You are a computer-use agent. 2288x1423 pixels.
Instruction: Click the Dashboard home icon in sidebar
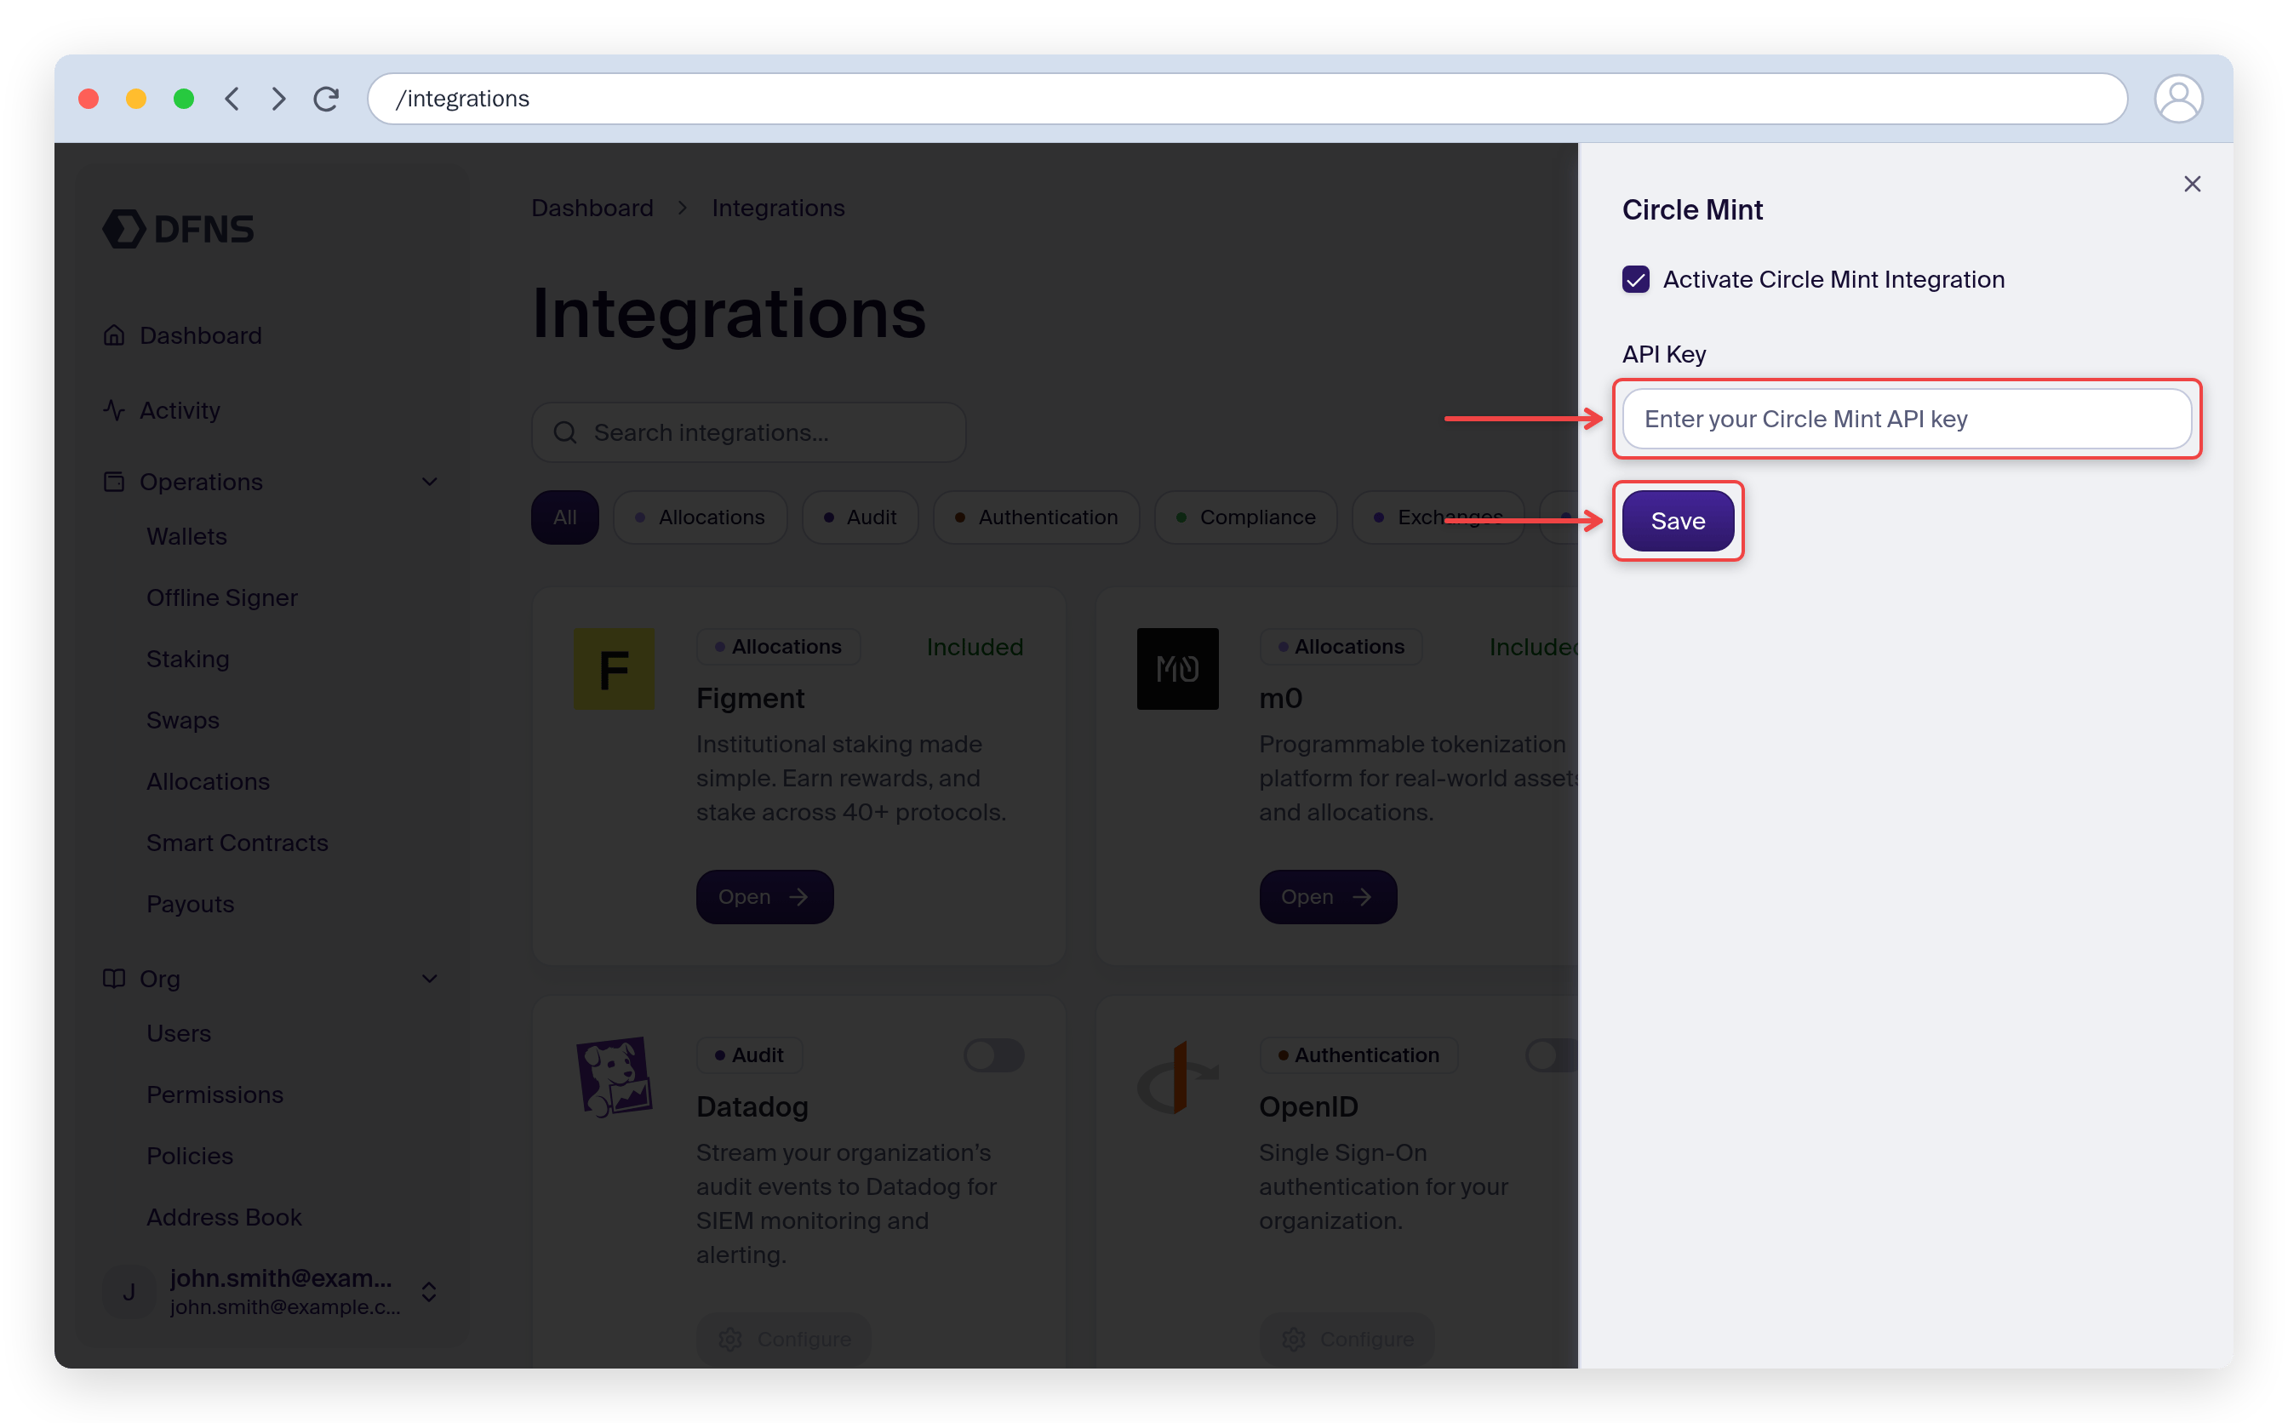[114, 335]
